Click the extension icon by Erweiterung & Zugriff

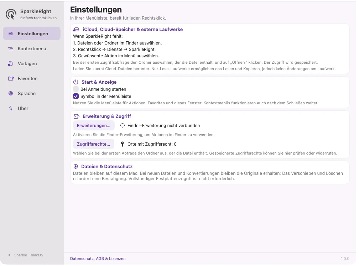(x=76, y=116)
